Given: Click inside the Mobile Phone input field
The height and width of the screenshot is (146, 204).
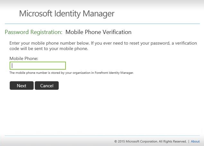Looking at the screenshot, I should click(38, 66).
